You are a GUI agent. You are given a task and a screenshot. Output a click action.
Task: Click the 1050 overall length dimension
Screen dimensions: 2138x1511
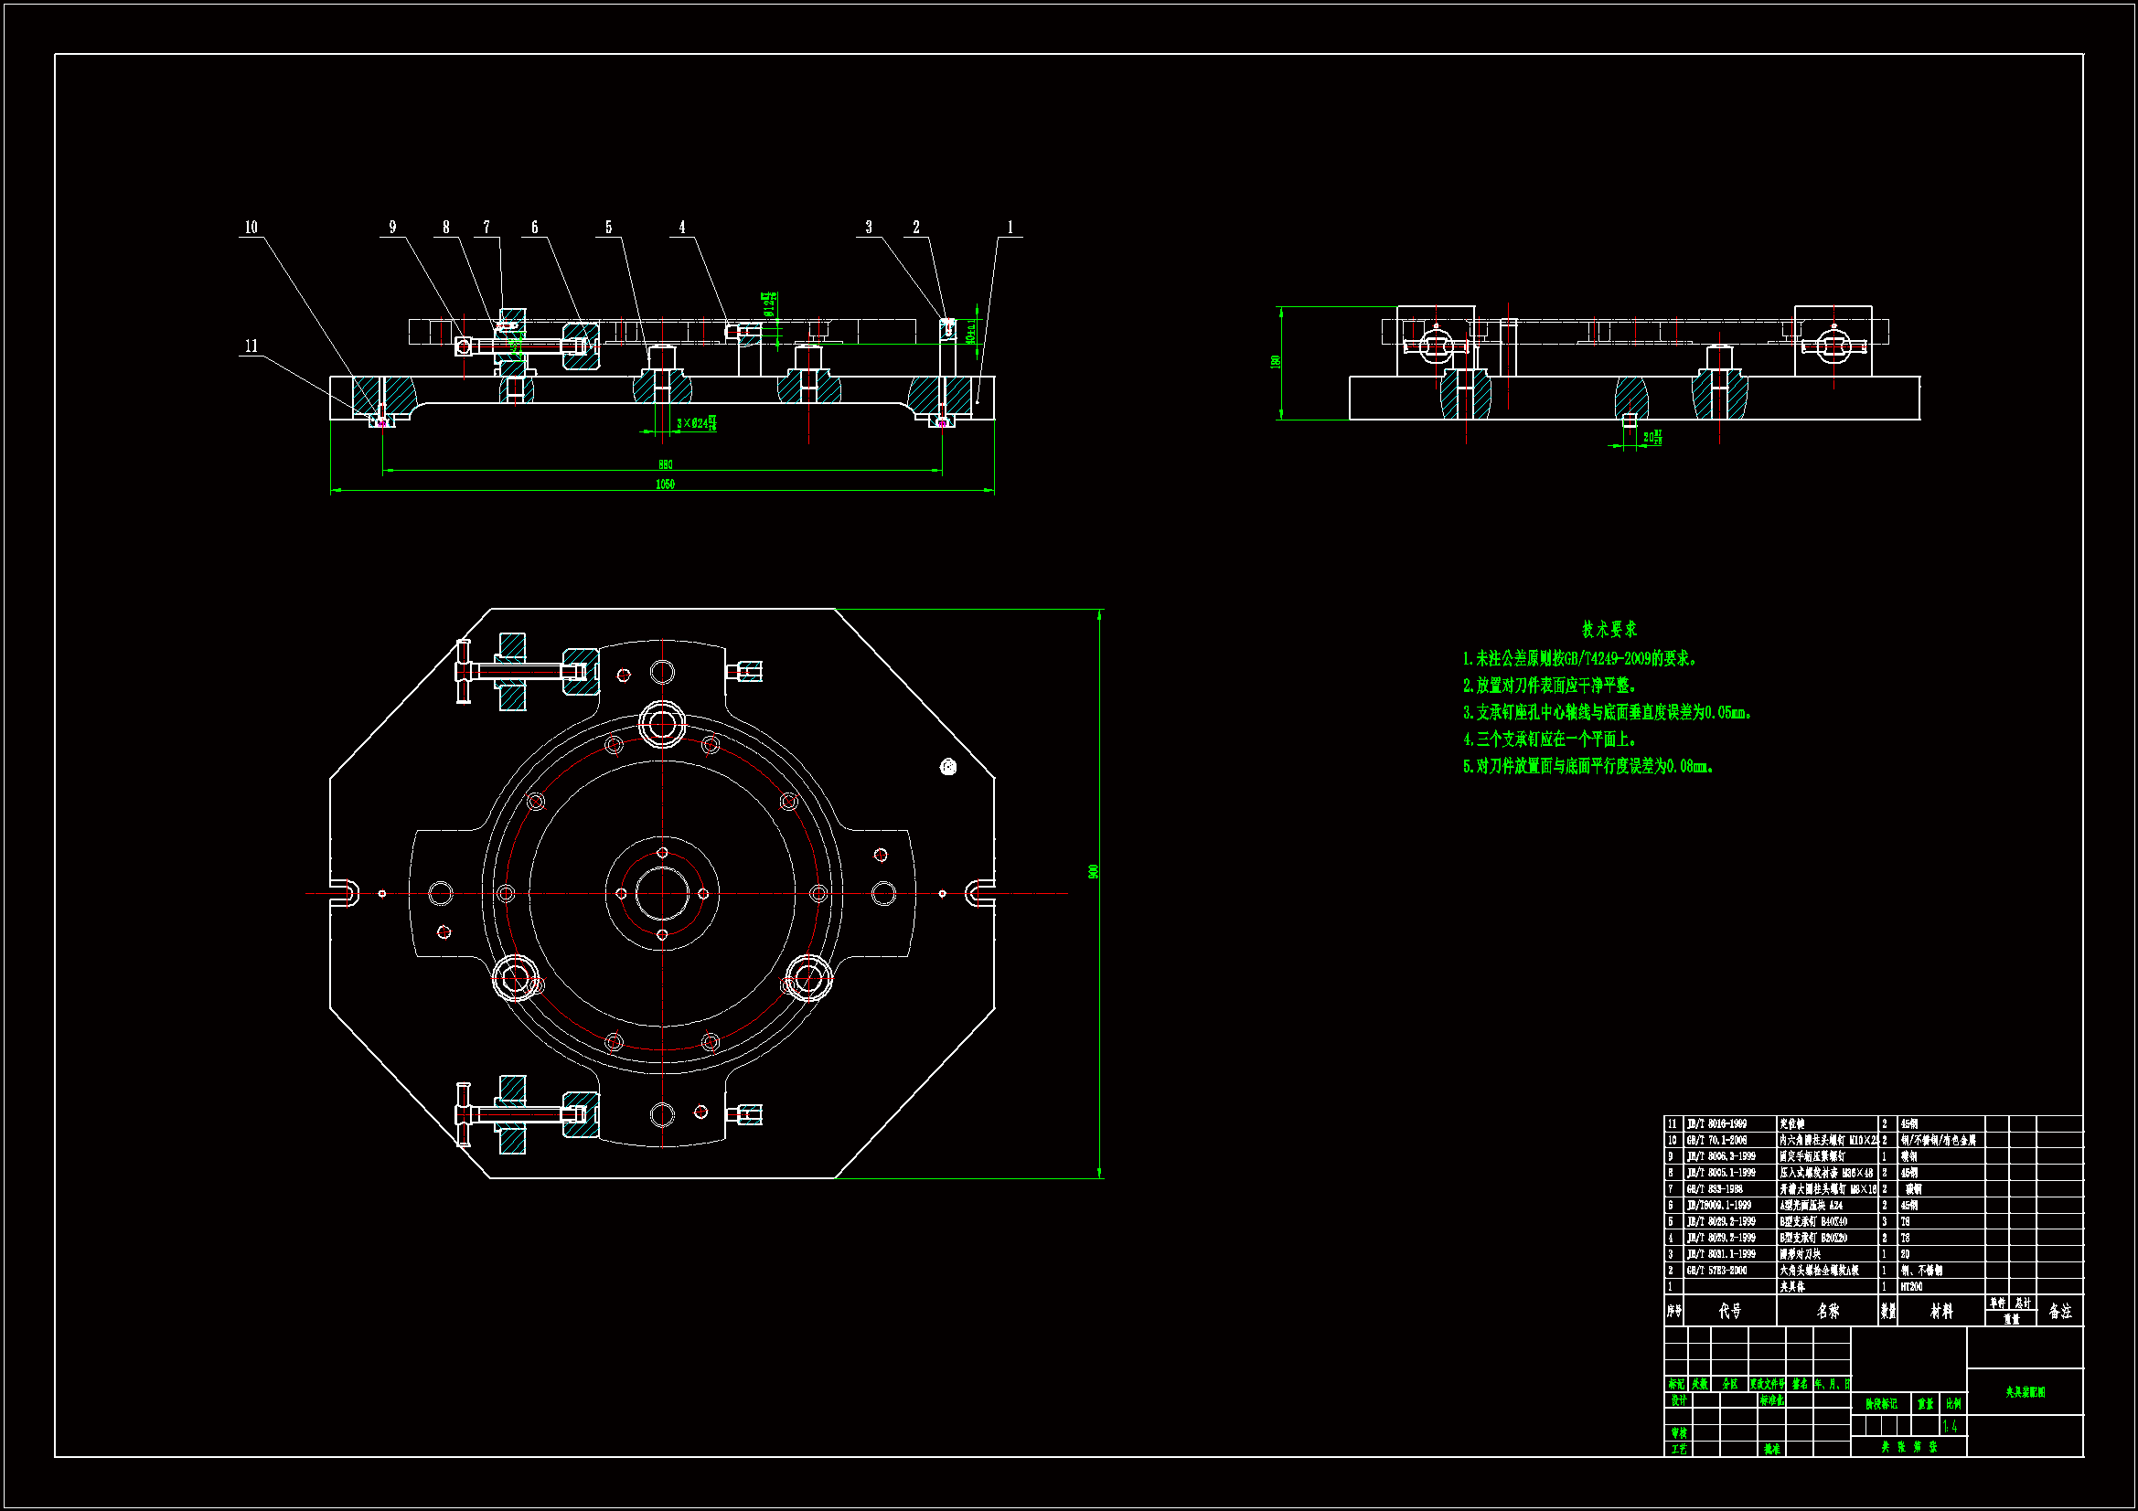(665, 484)
